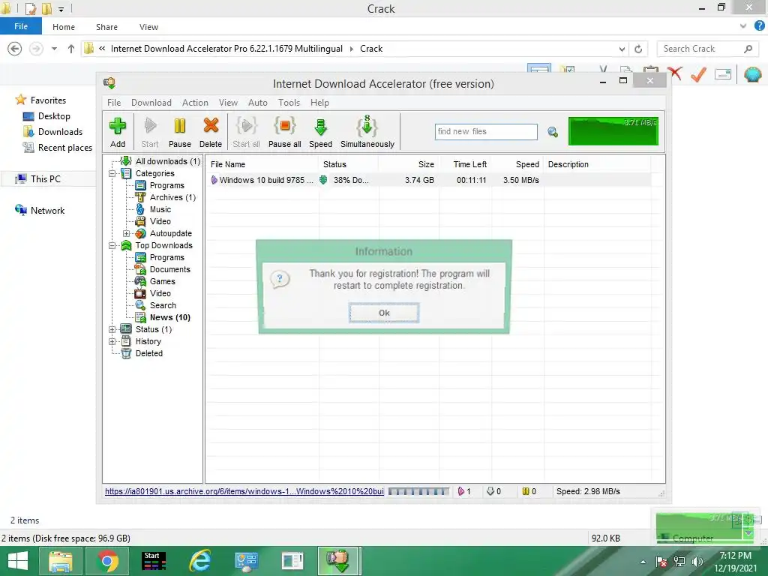Expand the Autoupdate tree node
Screen dimensions: 768x576
[x=126, y=234]
